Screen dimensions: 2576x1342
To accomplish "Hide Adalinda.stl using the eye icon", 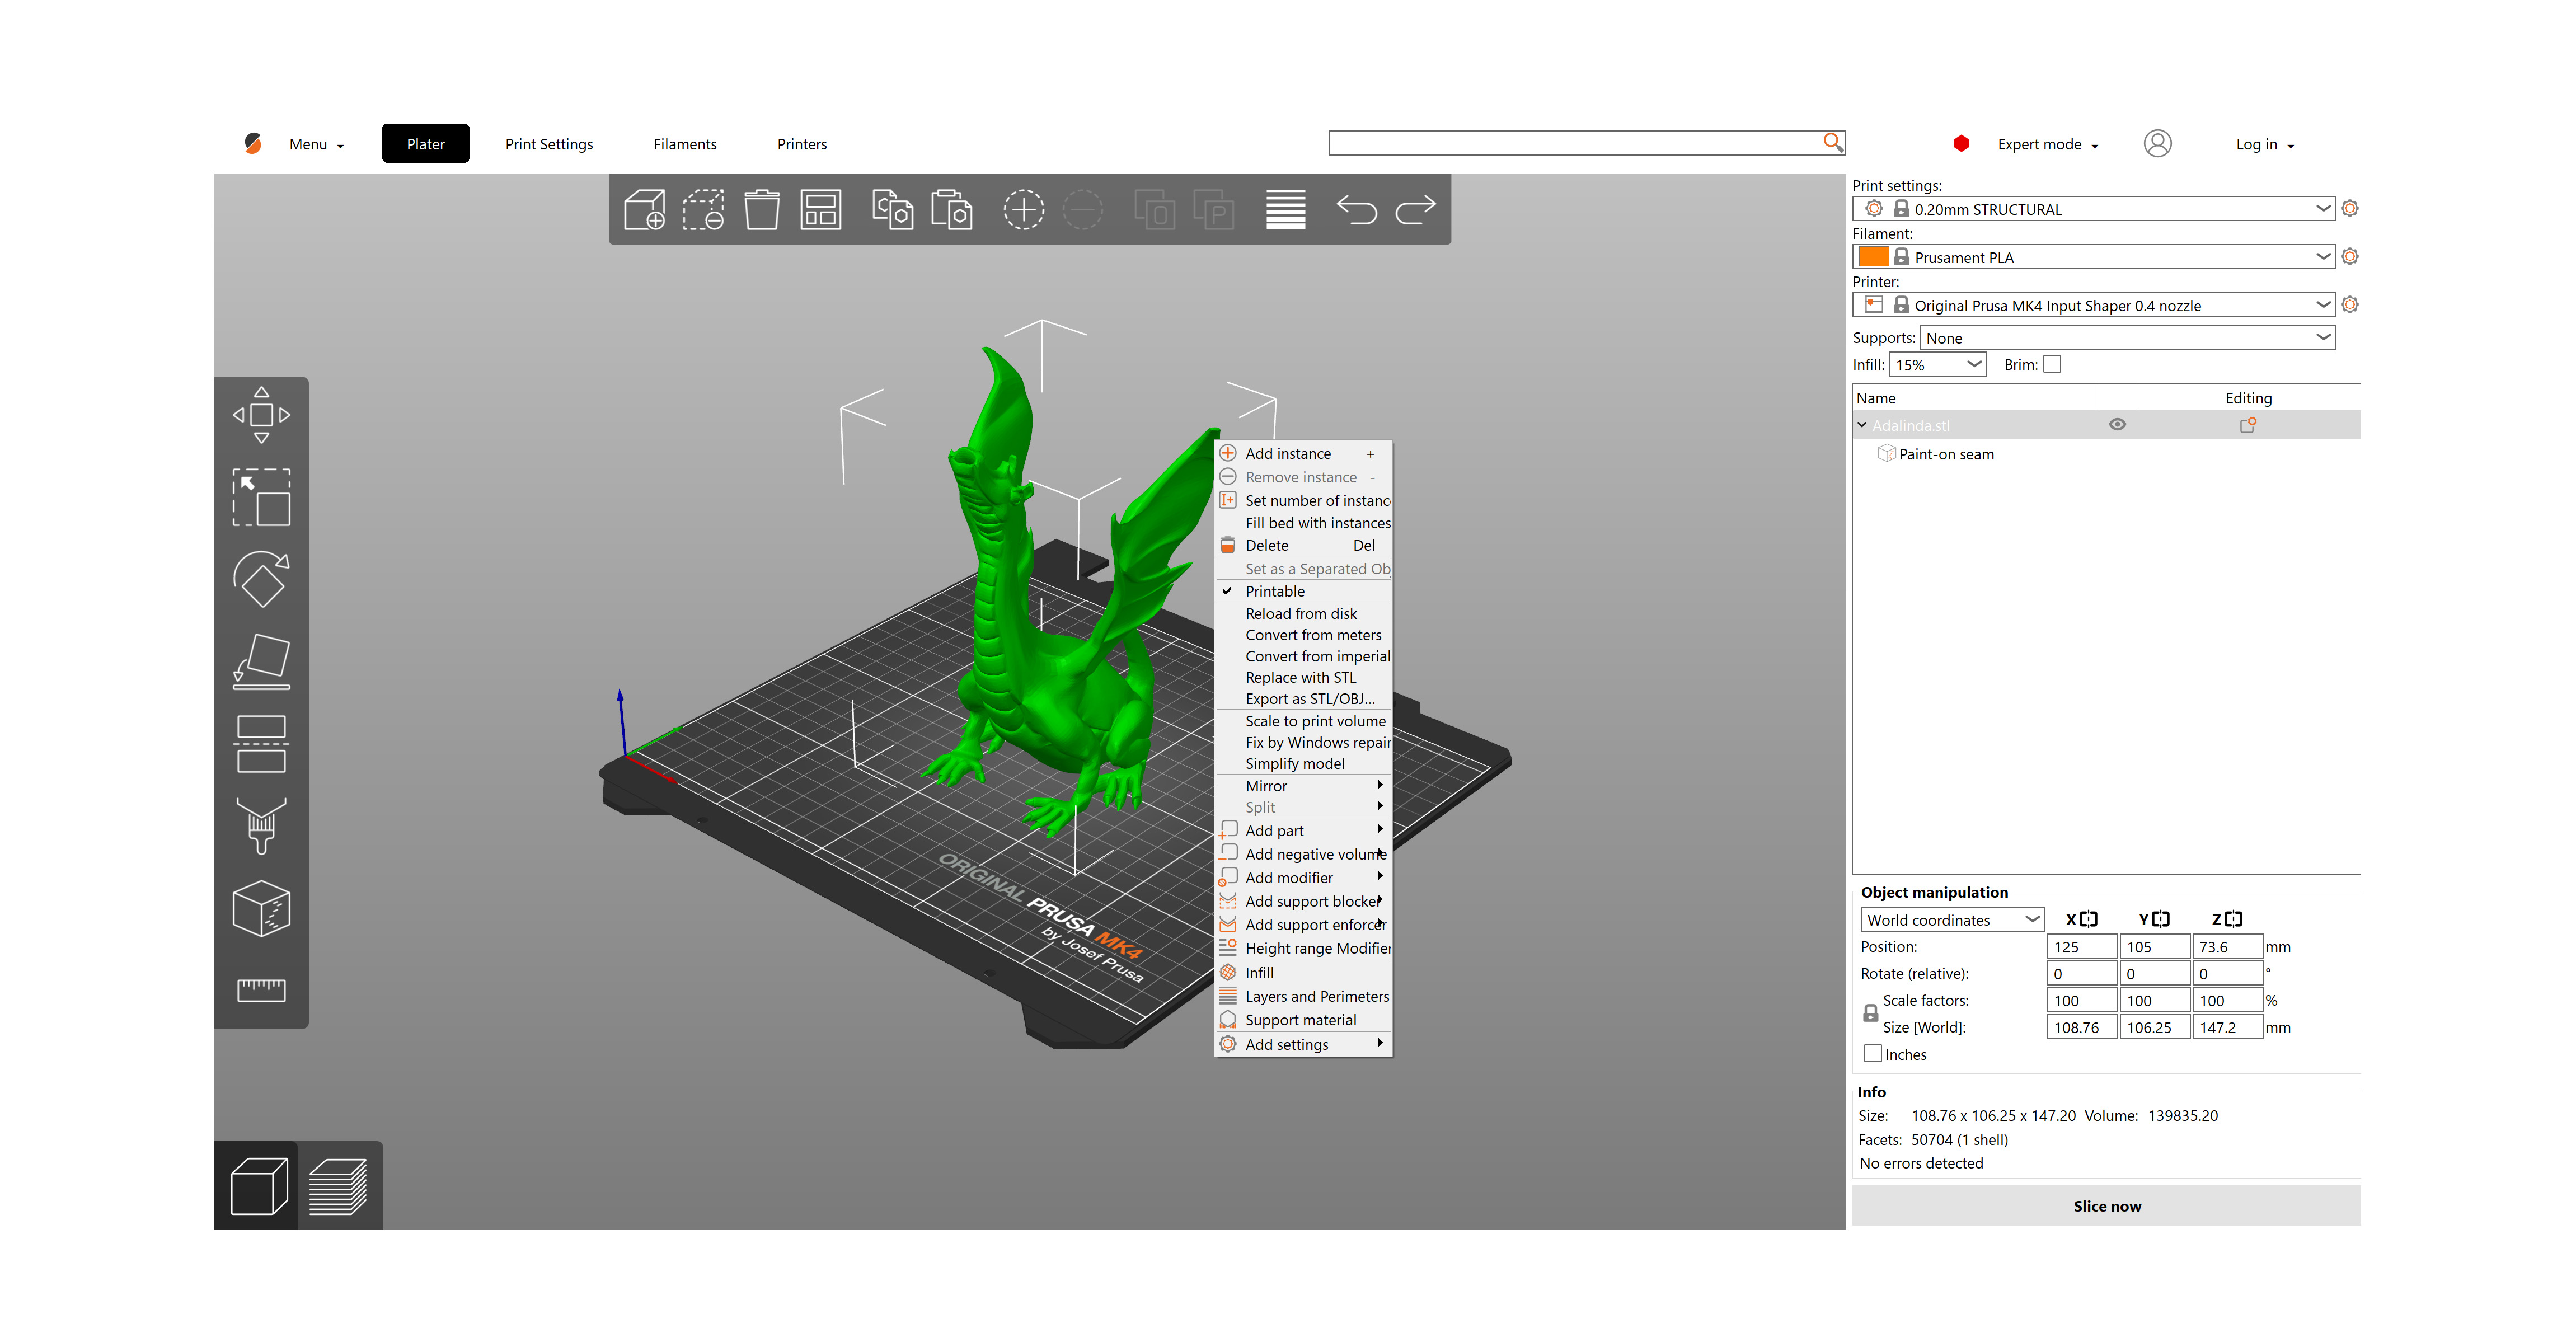I will click(2118, 424).
